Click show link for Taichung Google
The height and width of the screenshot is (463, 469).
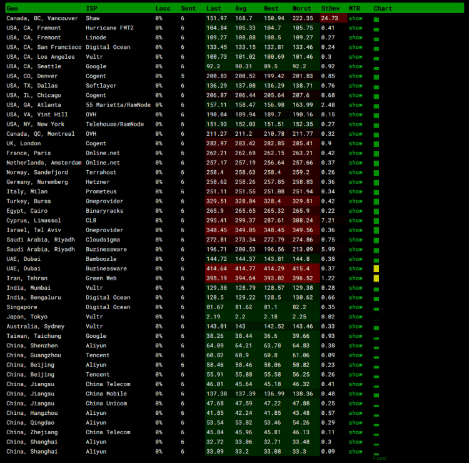pyautogui.click(x=355, y=336)
